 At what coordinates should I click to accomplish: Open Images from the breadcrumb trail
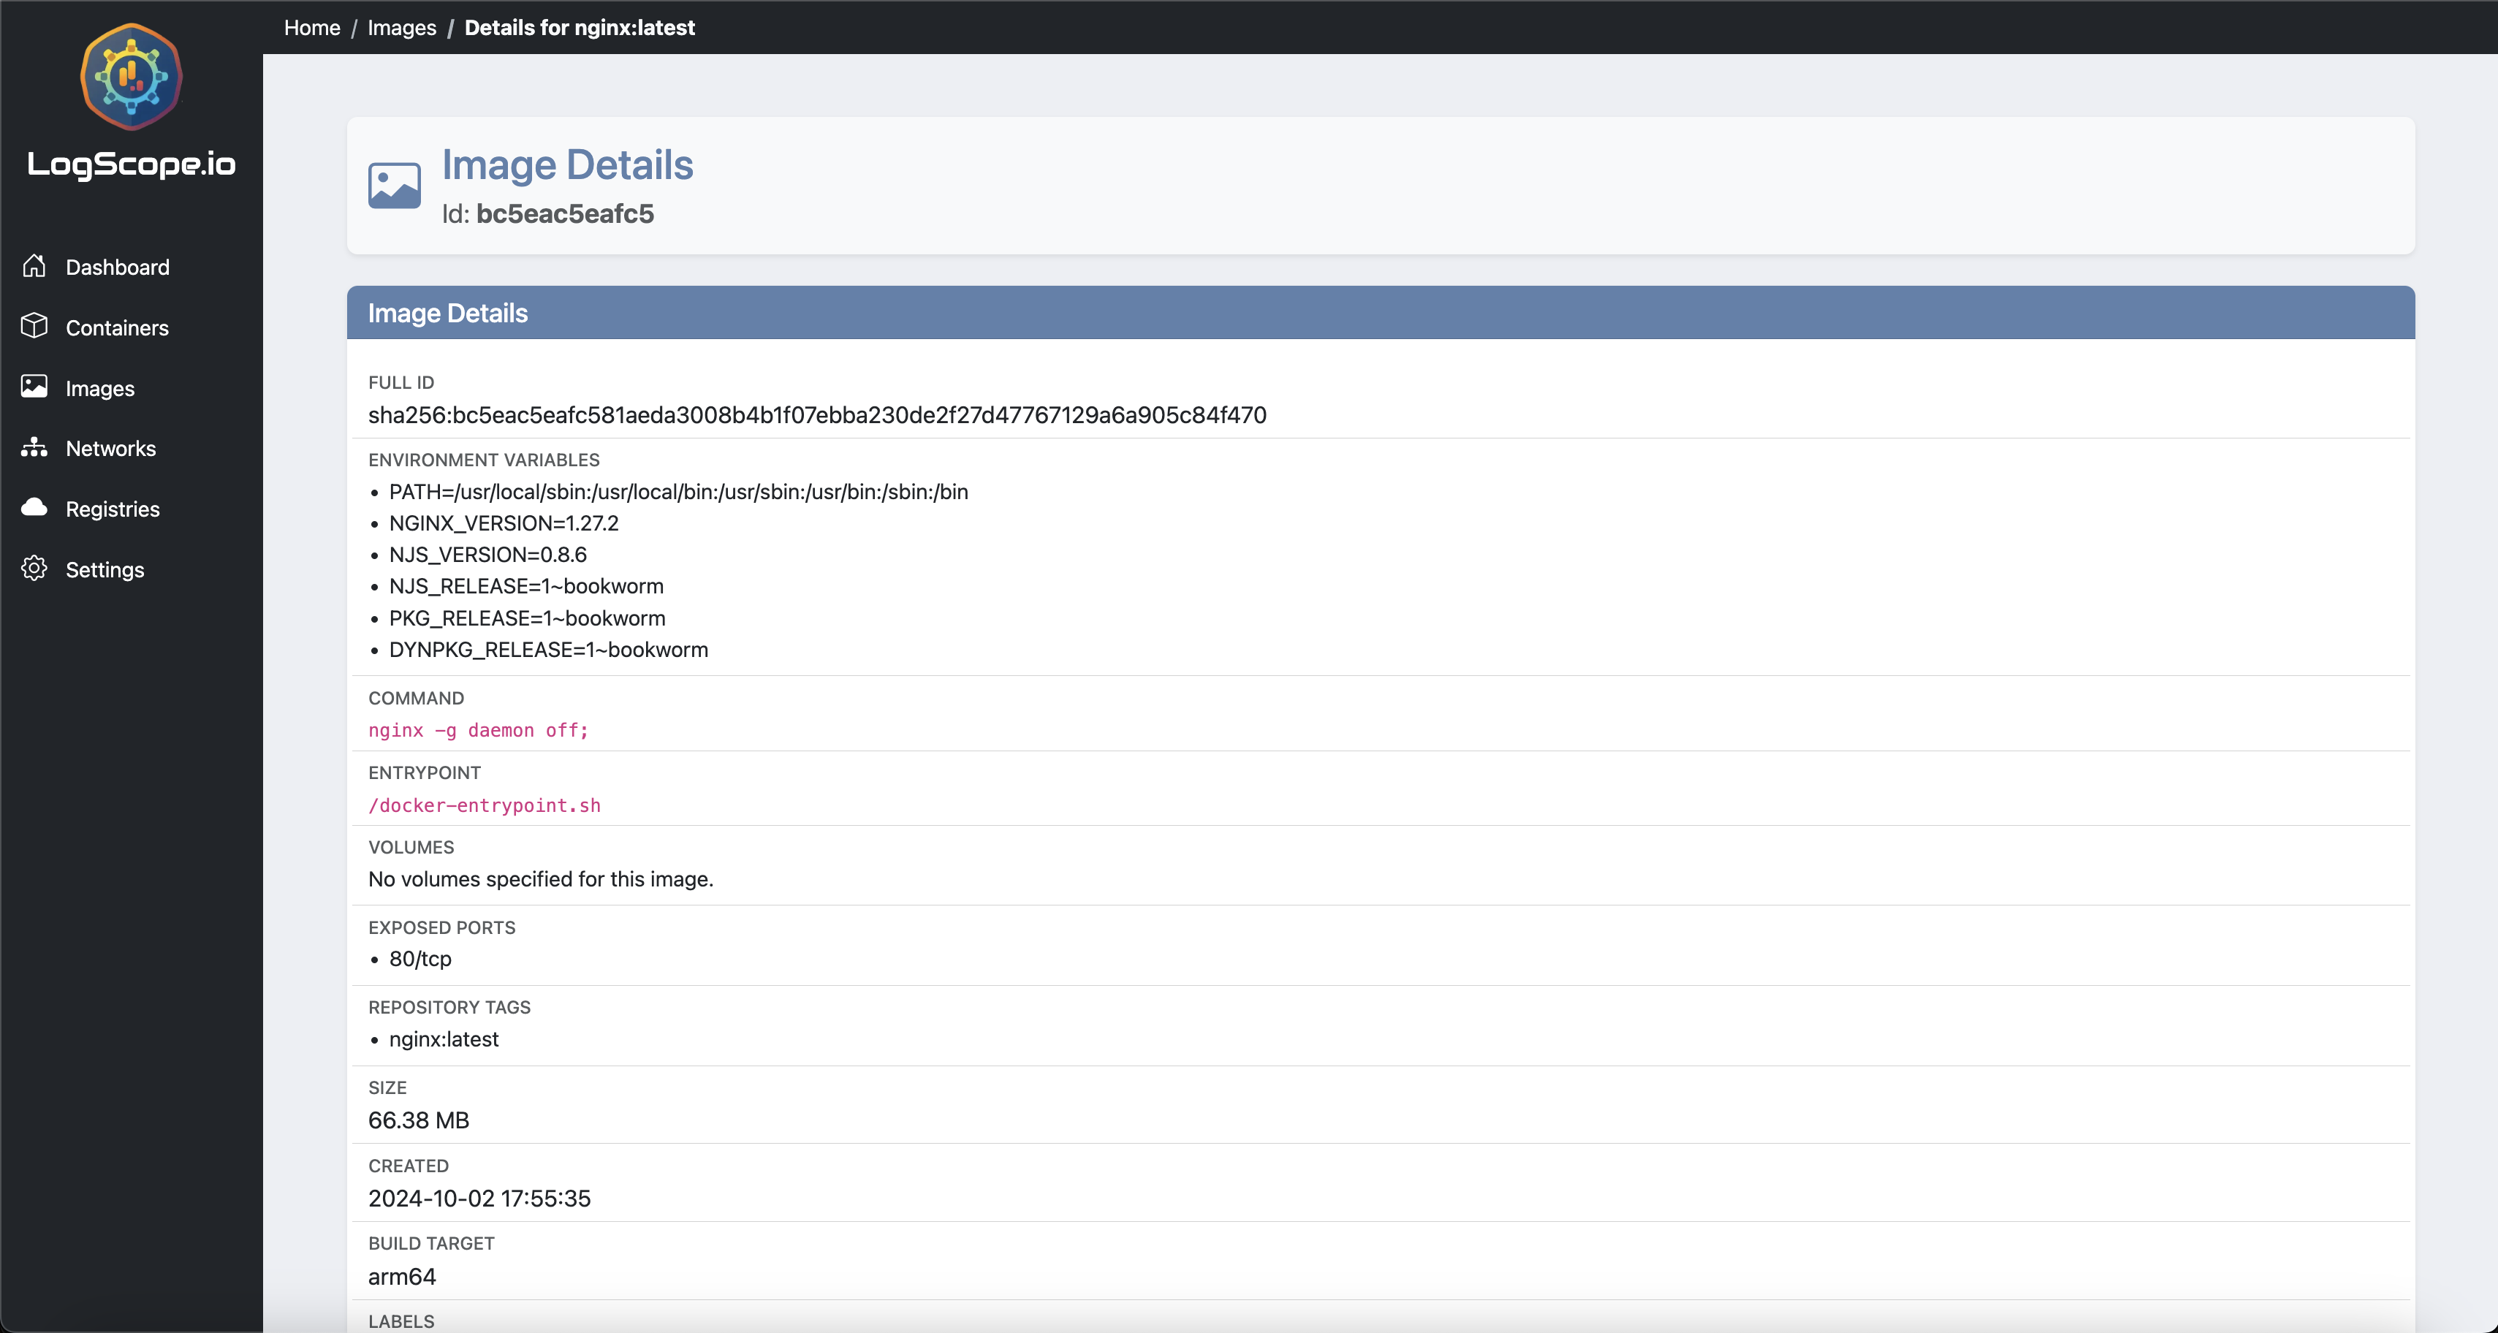[400, 27]
